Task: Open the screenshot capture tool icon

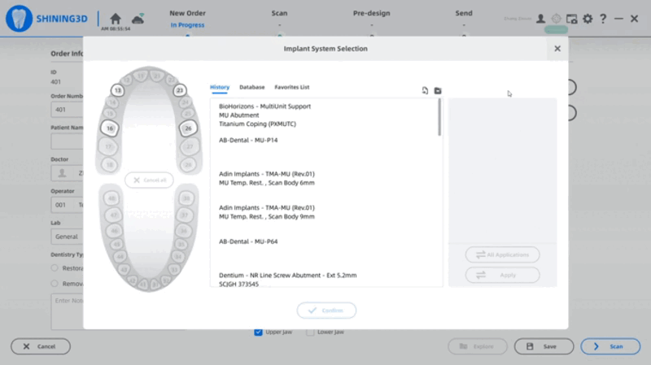Action: (572, 19)
